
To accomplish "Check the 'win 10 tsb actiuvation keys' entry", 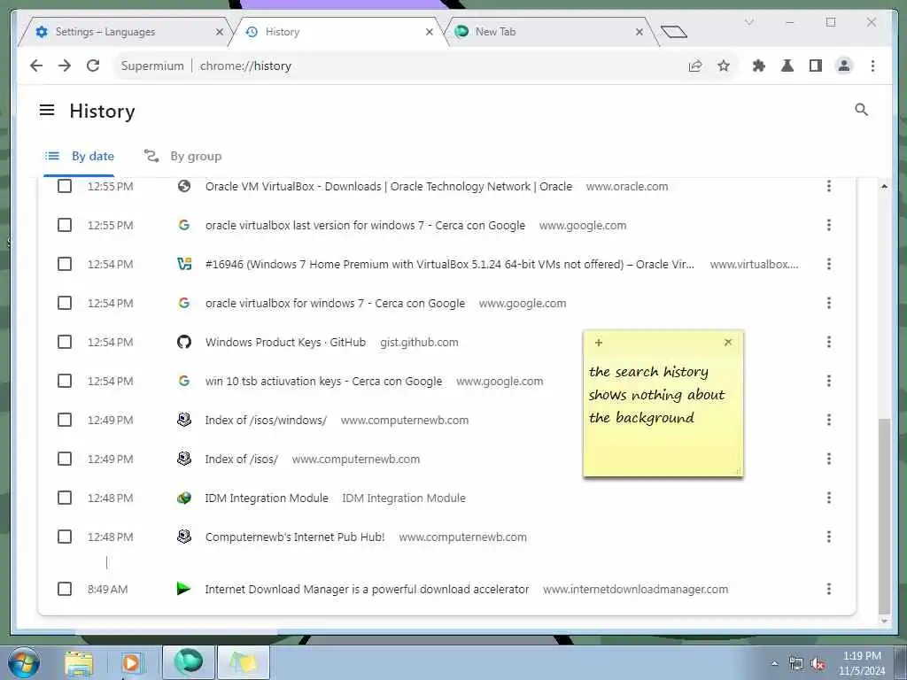I will click(65, 381).
